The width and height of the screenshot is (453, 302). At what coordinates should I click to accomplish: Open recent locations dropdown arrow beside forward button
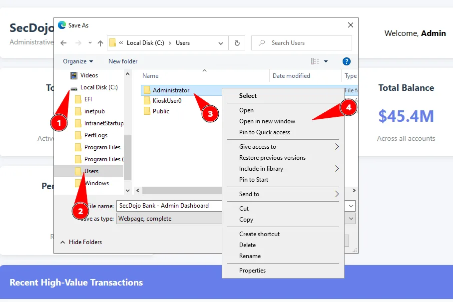[x=90, y=43]
